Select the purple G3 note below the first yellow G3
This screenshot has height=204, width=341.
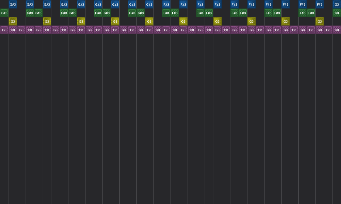click(13, 30)
